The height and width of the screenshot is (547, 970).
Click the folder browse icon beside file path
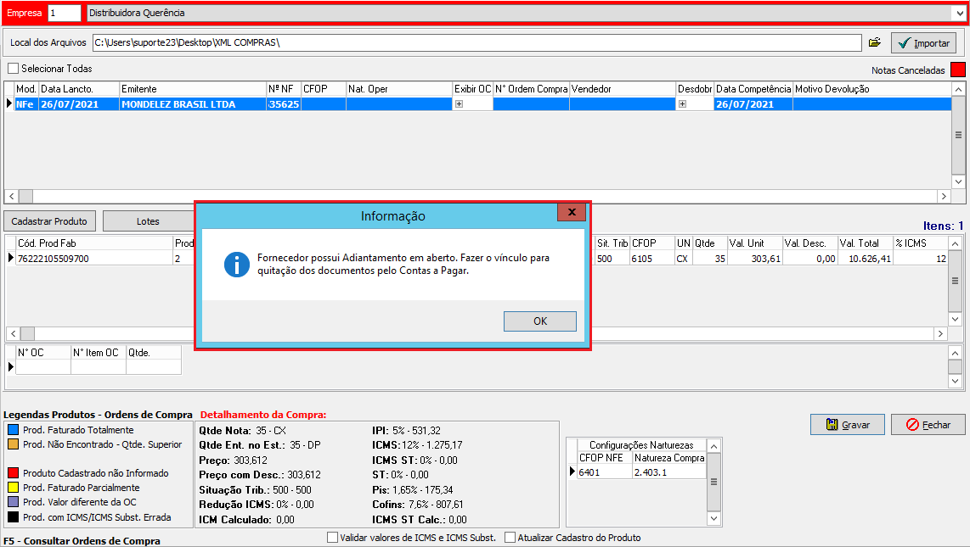(874, 42)
